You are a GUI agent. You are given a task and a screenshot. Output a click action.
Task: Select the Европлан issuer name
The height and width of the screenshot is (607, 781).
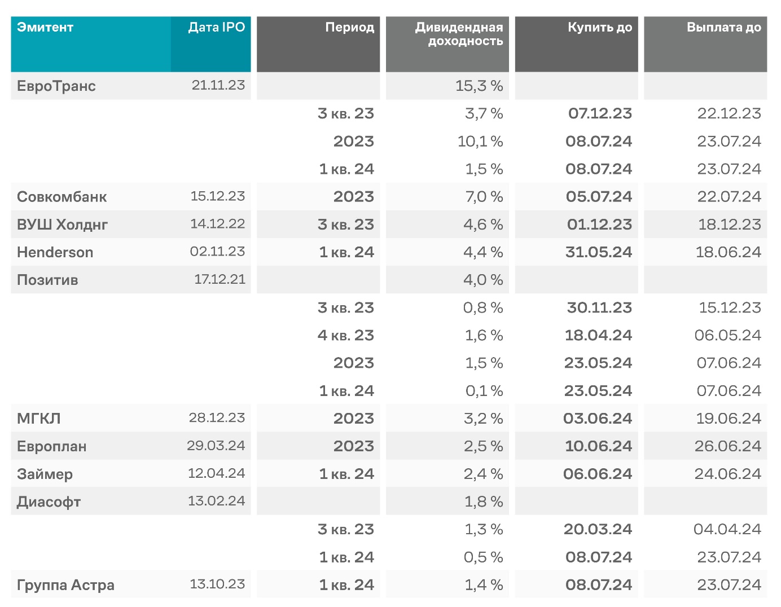(x=52, y=446)
